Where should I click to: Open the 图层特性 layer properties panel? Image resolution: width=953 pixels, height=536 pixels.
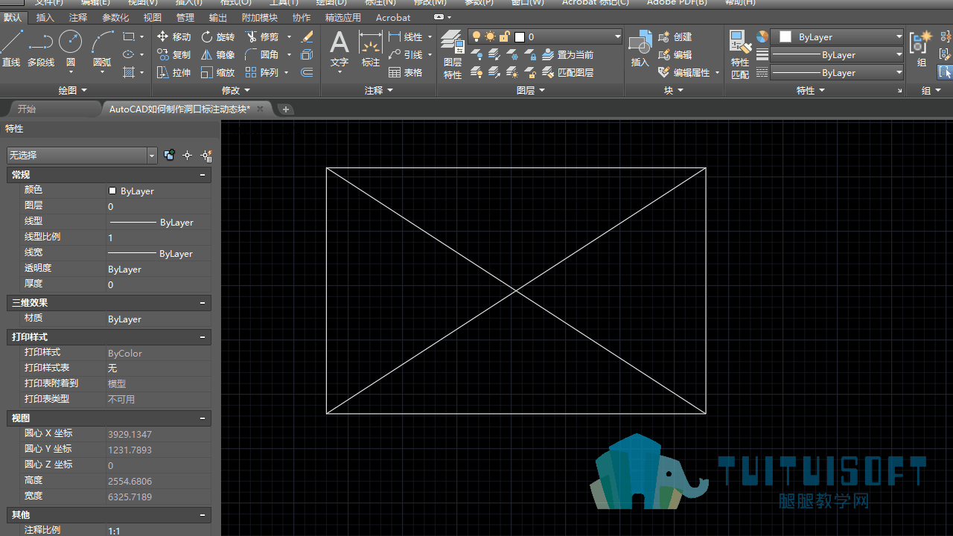(x=453, y=54)
